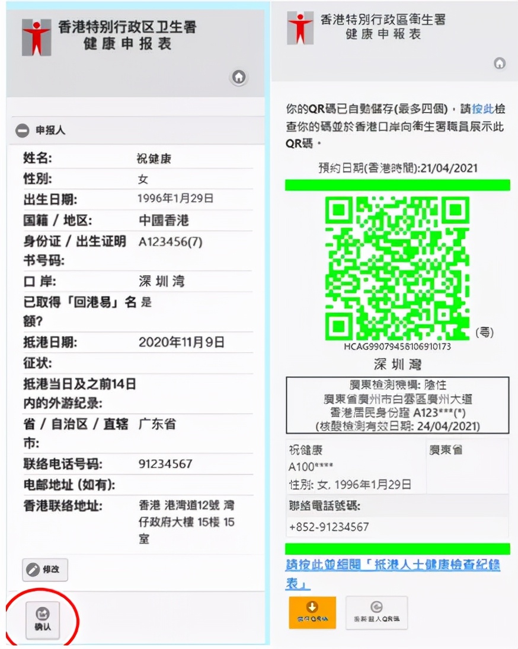The height and width of the screenshot is (649, 518).
Task: Select the masked ID A100**** text
Action: (311, 466)
